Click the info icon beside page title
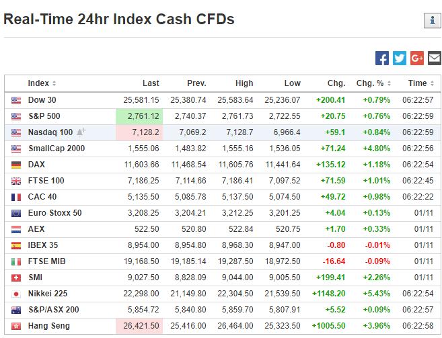The height and width of the screenshot is (338, 442). pos(431,21)
